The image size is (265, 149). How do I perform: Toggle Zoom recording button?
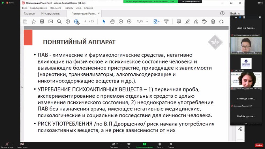[159, 145]
